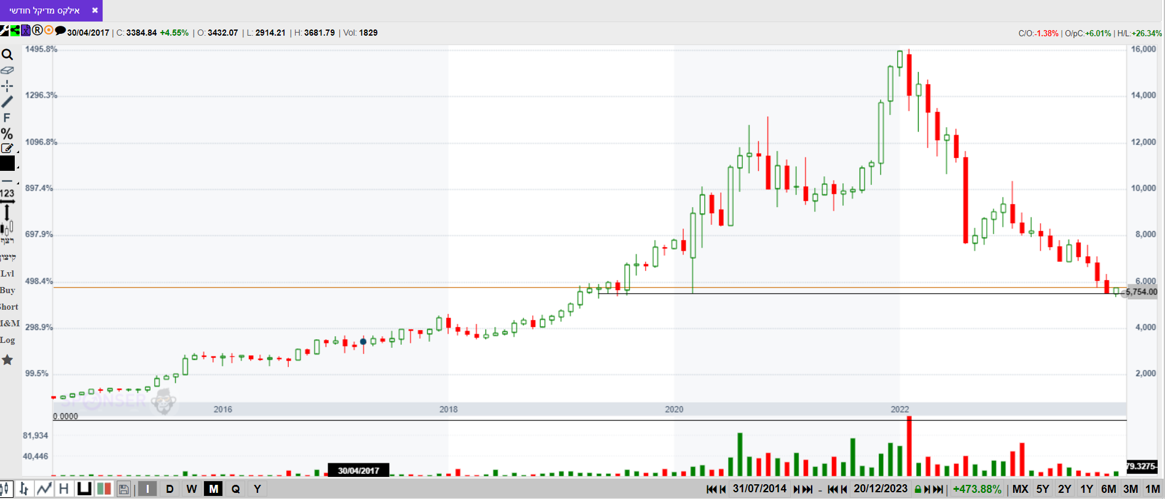
Task: Click the save floppy disk icon
Action: click(124, 490)
